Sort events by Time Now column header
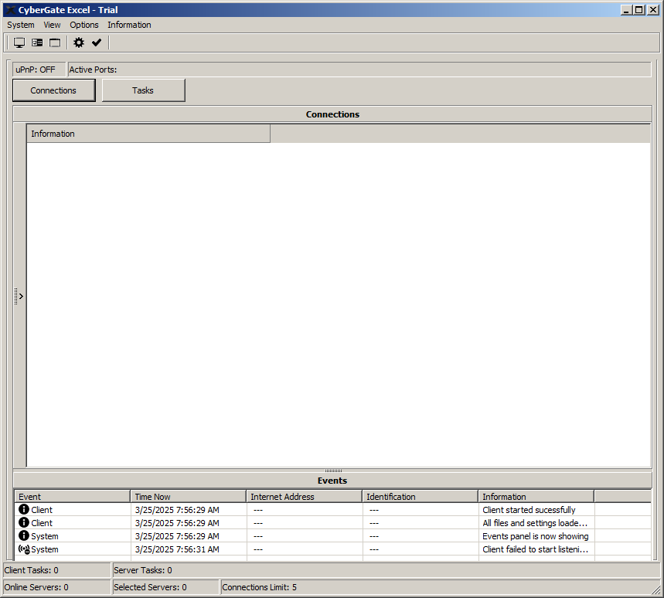The height and width of the screenshot is (598, 664). [188, 497]
